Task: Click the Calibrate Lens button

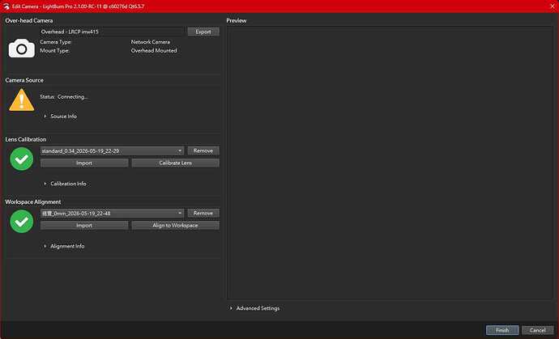Action: (176, 163)
